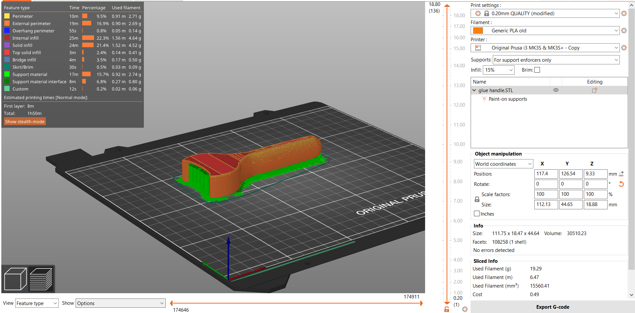The image size is (635, 313).
Task: Click the editing icon for glue handle.STL
Action: click(x=594, y=90)
